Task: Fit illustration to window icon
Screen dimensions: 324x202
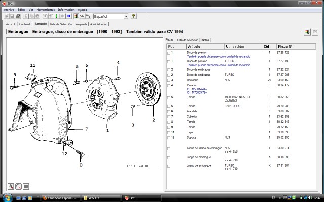Action: (26, 186)
